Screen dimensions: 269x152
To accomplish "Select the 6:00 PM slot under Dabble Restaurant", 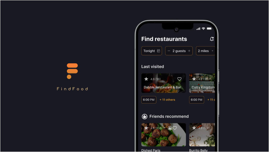I will click(x=149, y=100).
